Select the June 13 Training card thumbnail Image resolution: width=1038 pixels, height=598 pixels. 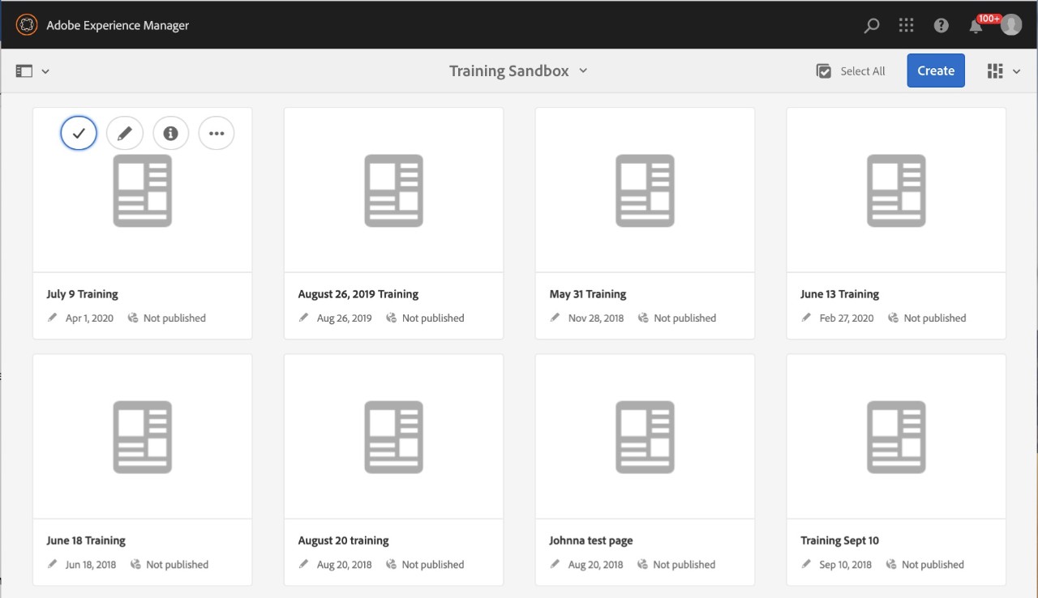(x=896, y=190)
